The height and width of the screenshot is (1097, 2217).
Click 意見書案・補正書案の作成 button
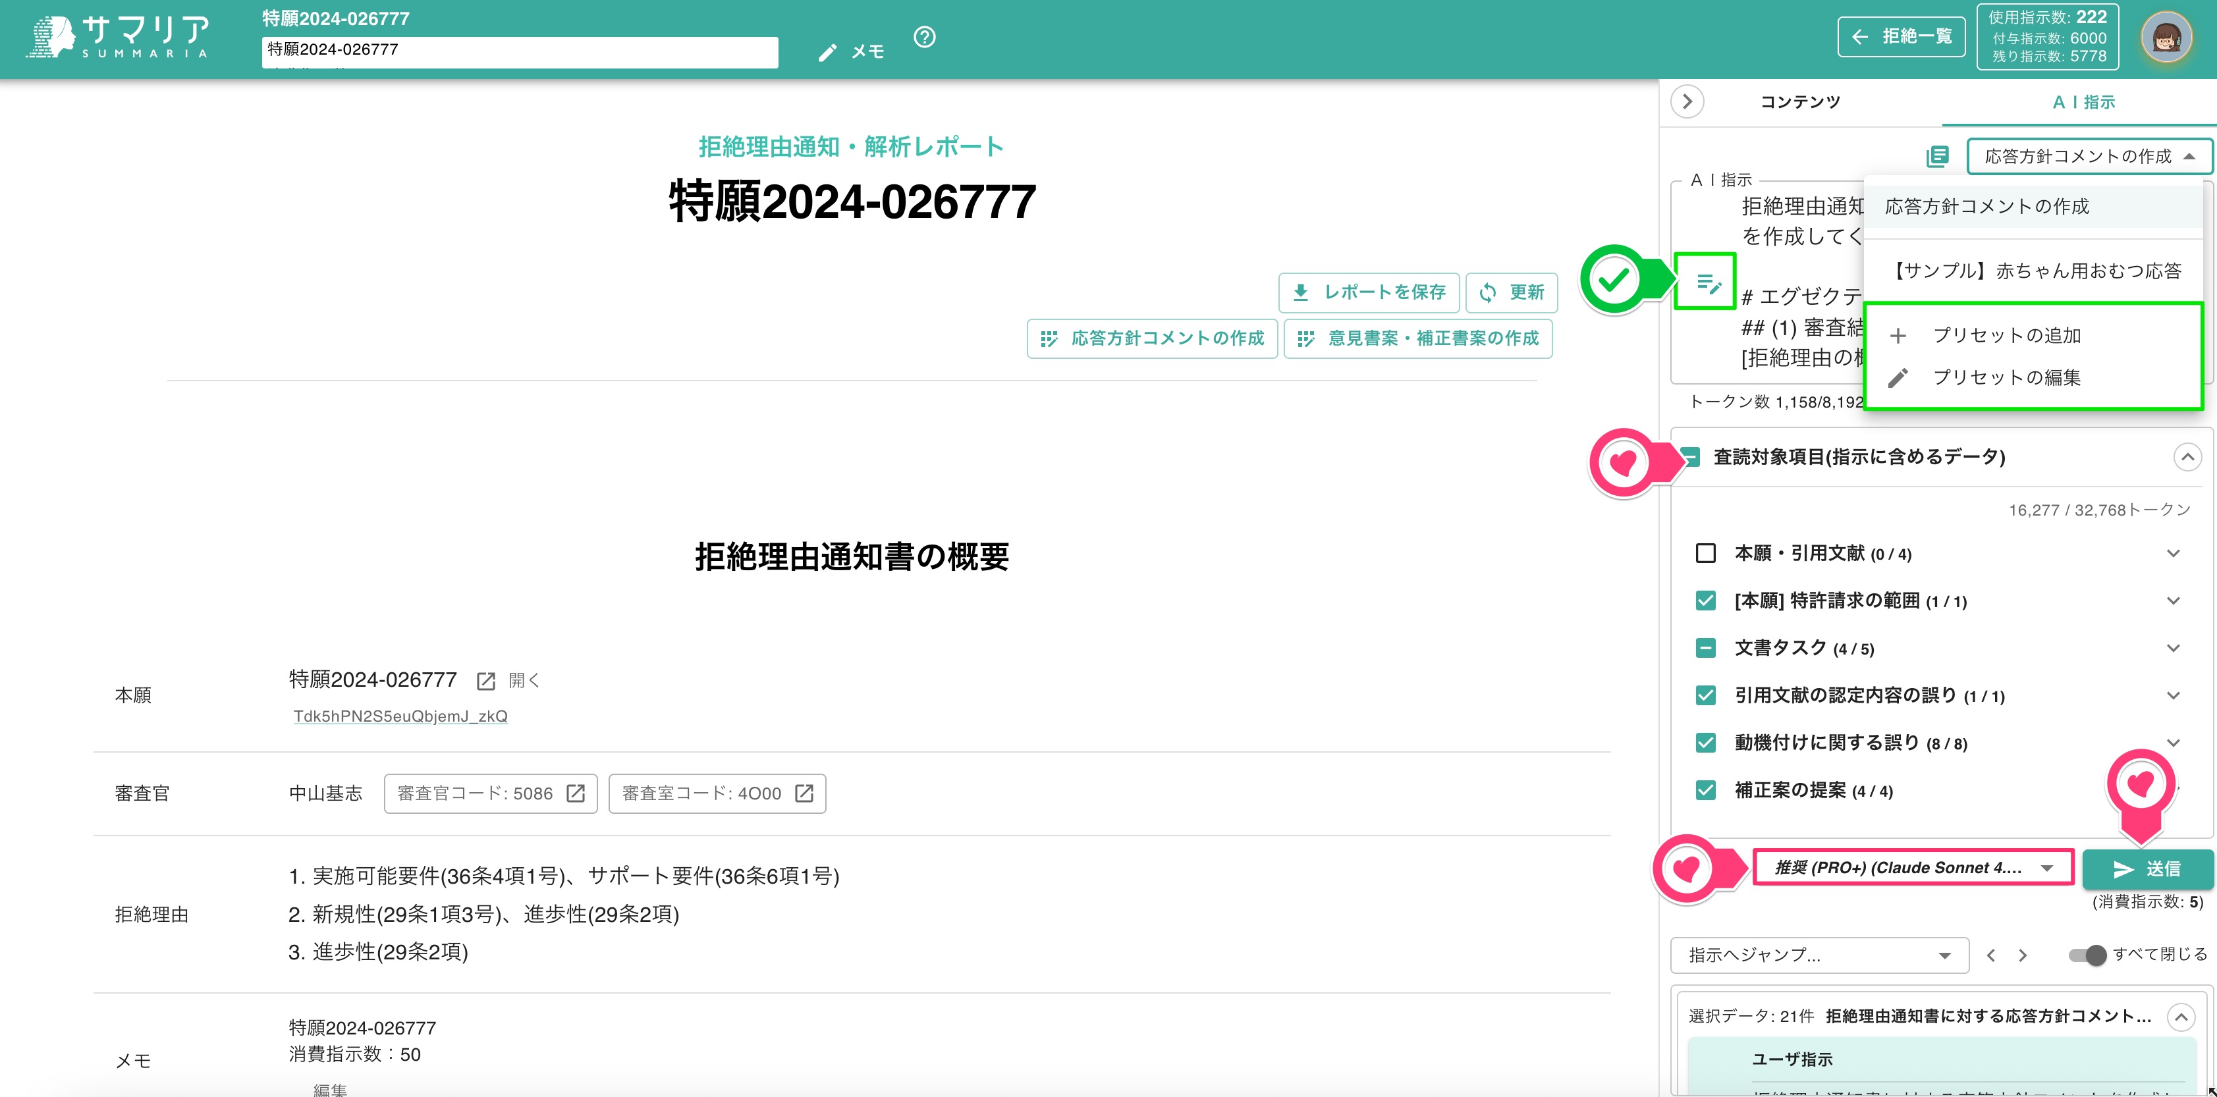(1417, 339)
